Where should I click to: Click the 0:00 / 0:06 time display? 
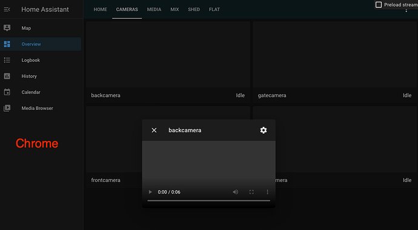[169, 192]
